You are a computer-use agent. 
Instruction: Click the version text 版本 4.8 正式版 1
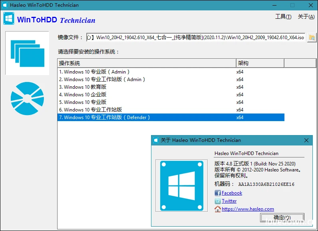233,164
